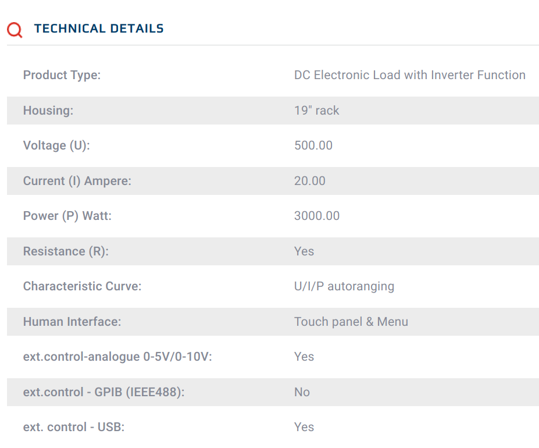Click the Human Interface label
The height and width of the screenshot is (448, 539).
72,322
